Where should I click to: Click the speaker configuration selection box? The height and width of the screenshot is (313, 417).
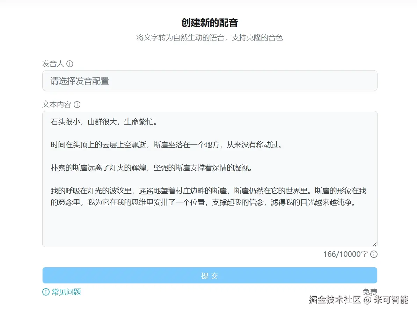pos(210,81)
